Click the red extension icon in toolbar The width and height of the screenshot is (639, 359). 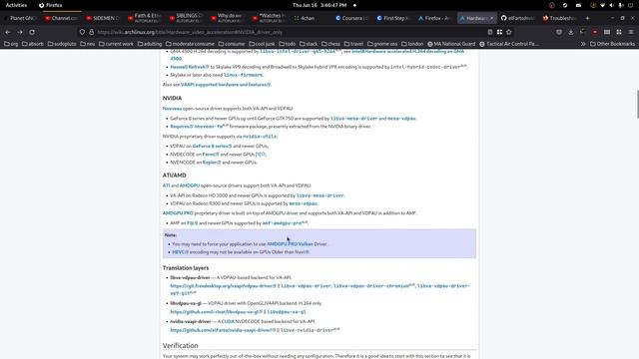[x=595, y=32]
